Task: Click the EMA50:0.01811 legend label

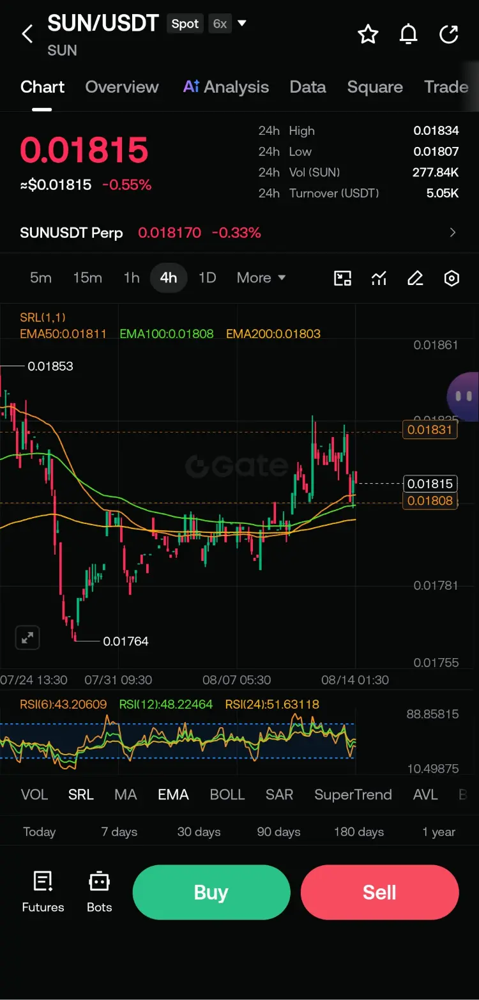Action: point(63,334)
